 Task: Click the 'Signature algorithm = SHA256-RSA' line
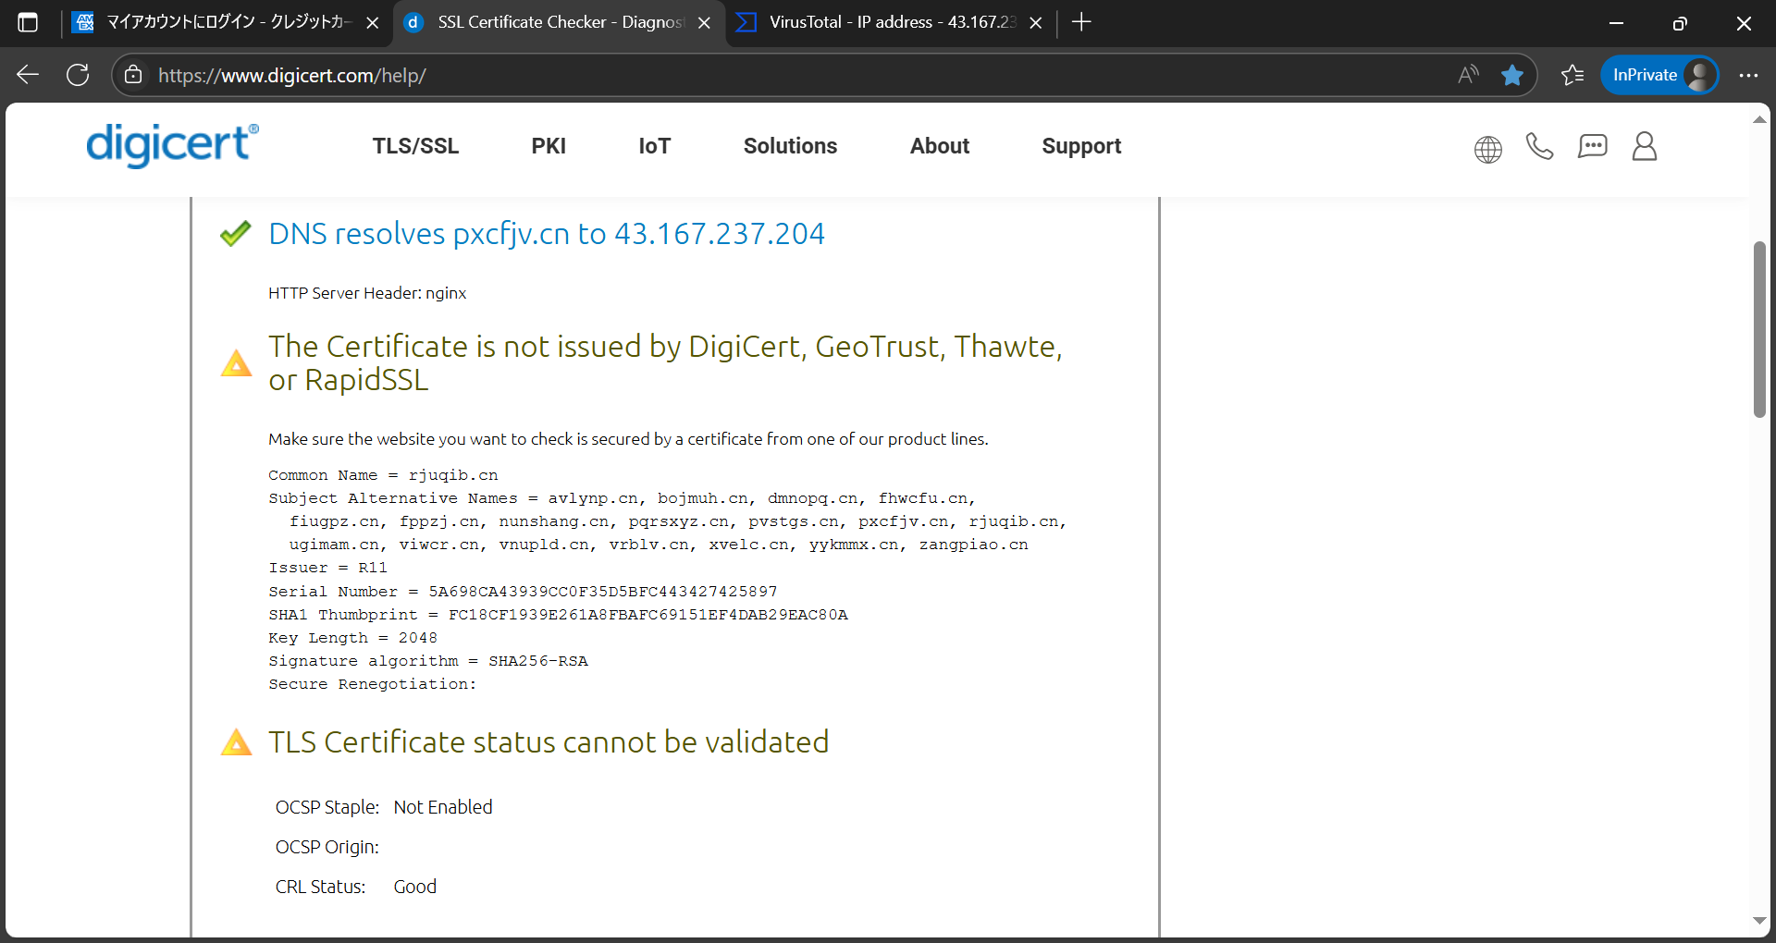click(x=428, y=661)
